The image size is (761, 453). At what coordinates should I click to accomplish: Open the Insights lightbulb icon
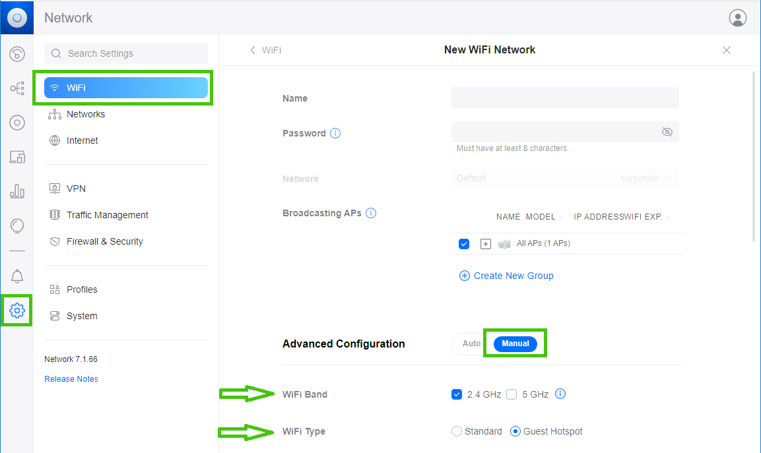coord(17,226)
